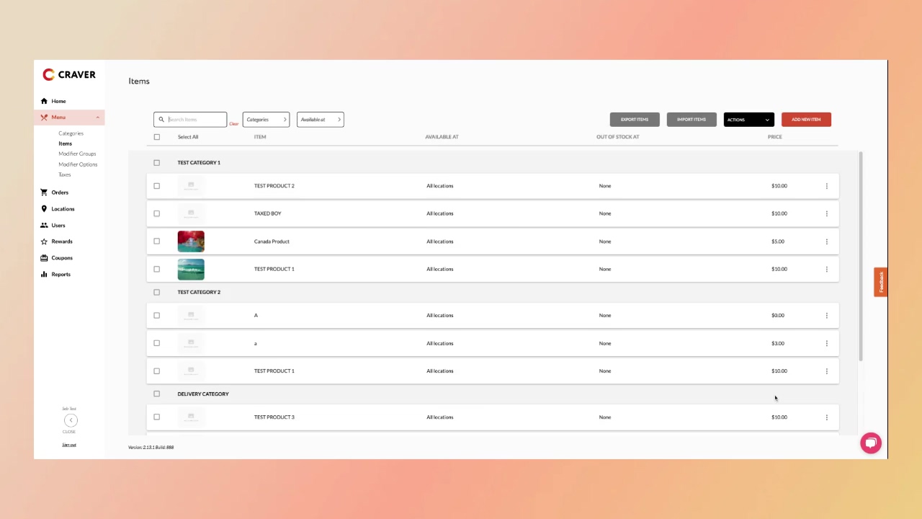Screen dimensions: 922x519
Task: Click the Users people icon
Action: coord(44,225)
